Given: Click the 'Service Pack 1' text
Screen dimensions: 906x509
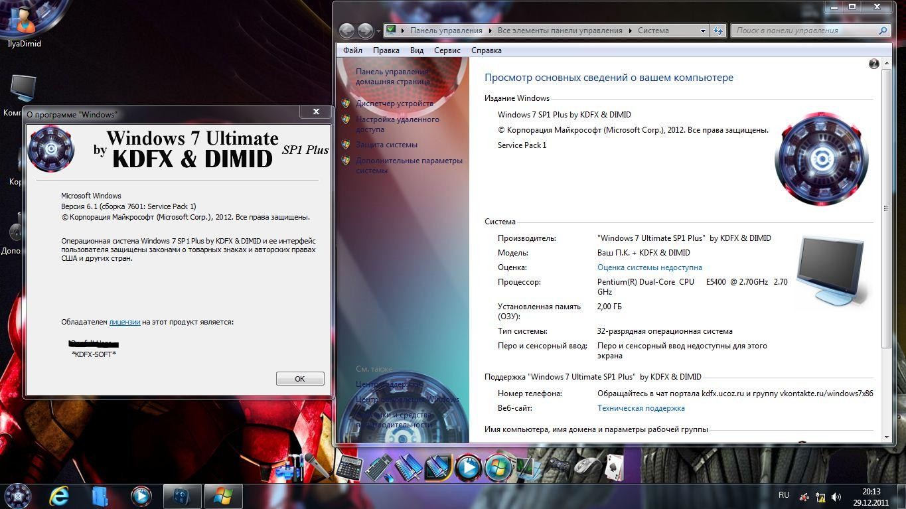Looking at the screenshot, I should [522, 145].
